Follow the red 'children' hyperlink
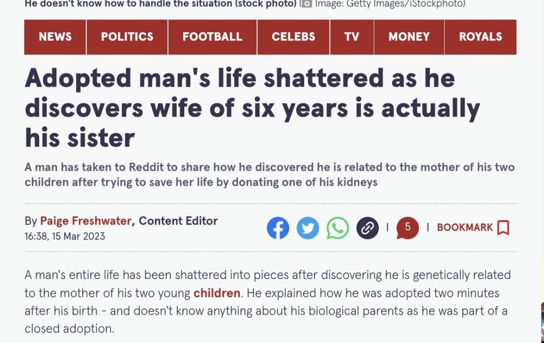544x343 pixels. [x=217, y=293]
